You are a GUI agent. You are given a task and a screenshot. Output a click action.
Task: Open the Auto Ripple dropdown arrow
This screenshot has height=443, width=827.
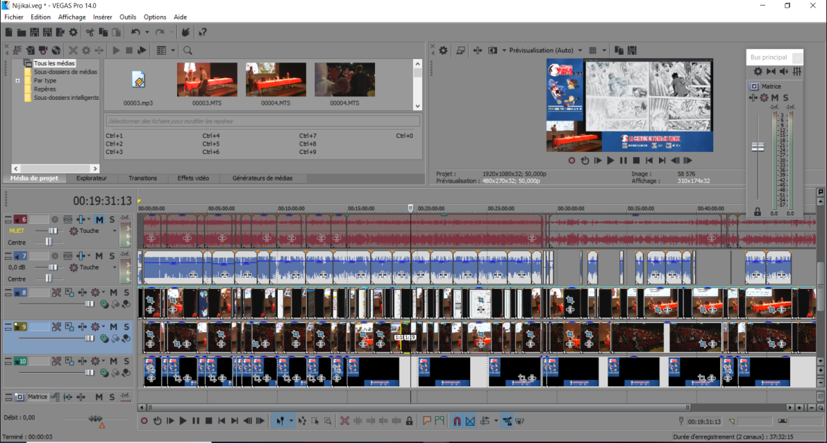[x=496, y=421]
